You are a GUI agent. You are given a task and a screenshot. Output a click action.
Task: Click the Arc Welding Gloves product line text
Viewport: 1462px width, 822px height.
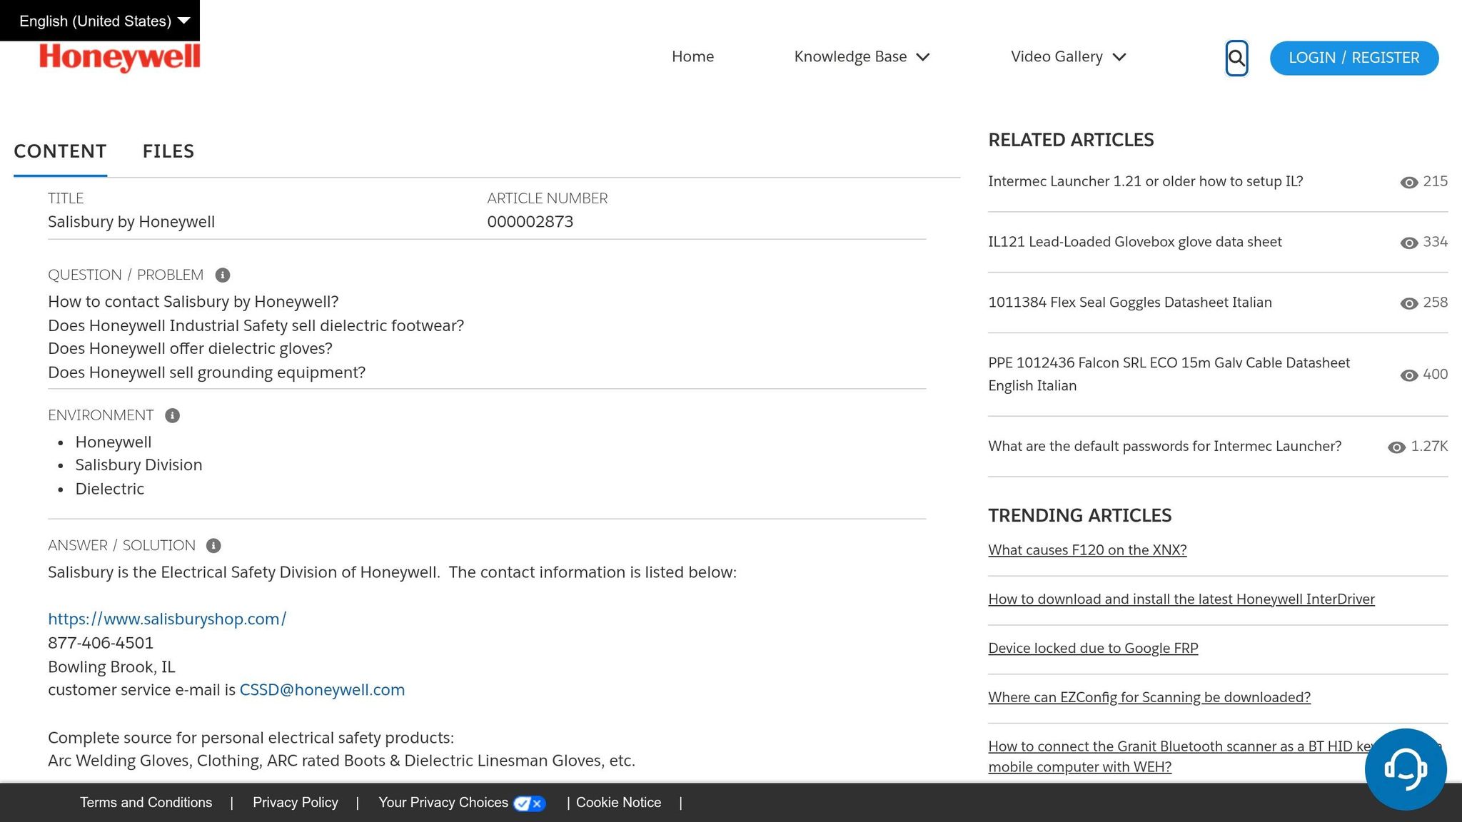coord(341,761)
